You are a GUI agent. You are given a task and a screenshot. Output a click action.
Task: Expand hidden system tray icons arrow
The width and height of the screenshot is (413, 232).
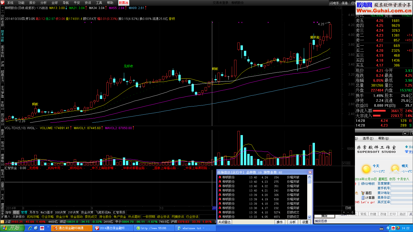tap(388, 228)
